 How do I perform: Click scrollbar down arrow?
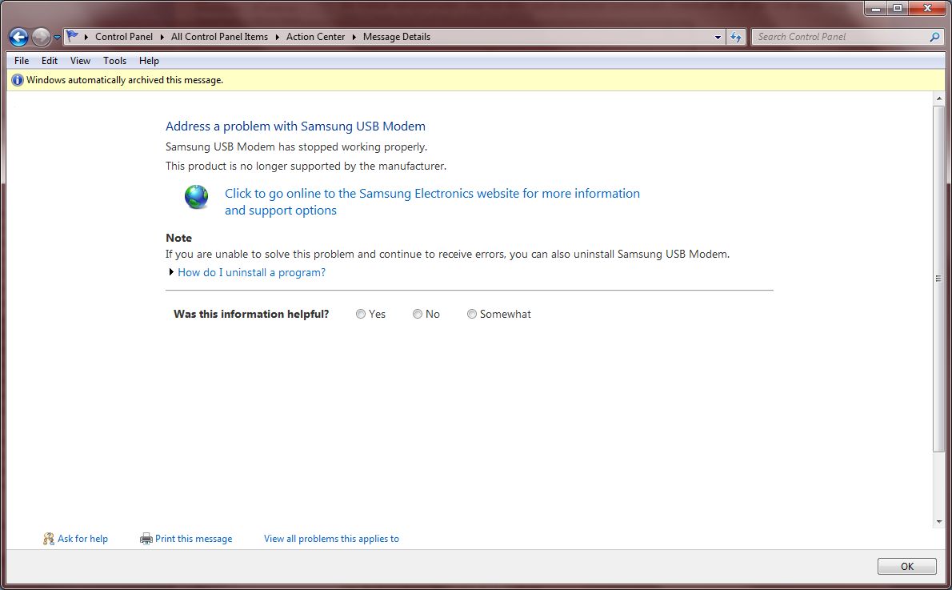(939, 521)
